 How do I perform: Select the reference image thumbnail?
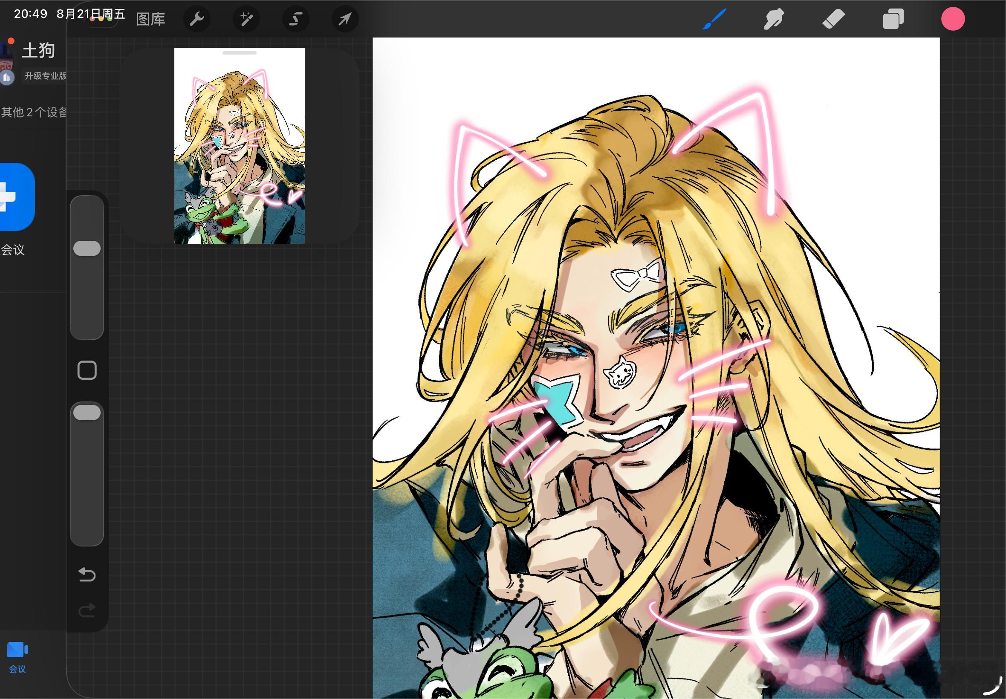tap(240, 146)
